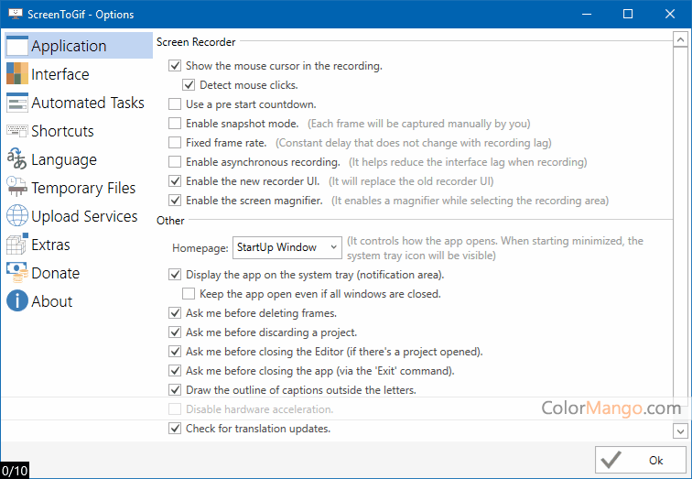Enable the pre start countdown checkbox

pos(175,104)
